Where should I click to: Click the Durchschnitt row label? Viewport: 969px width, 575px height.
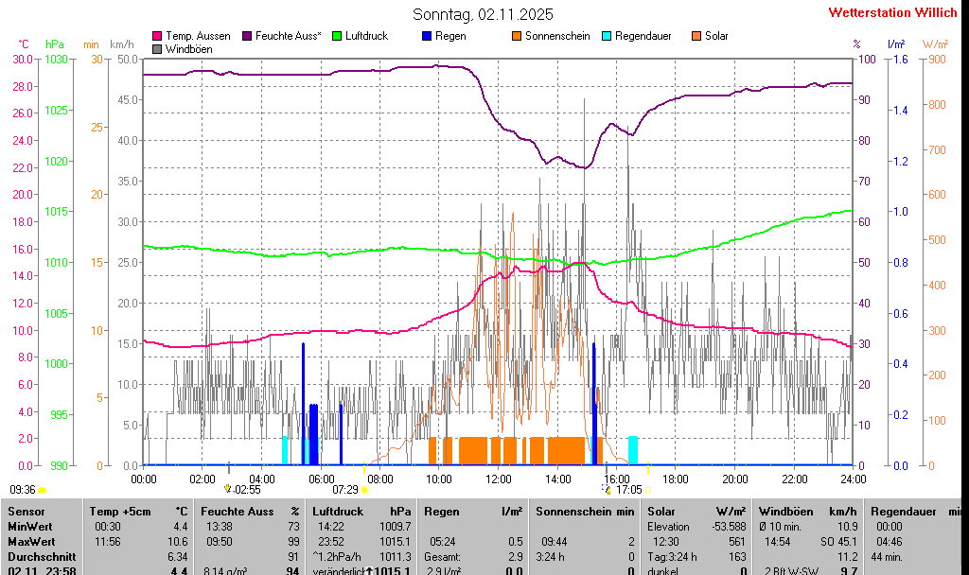(38, 557)
